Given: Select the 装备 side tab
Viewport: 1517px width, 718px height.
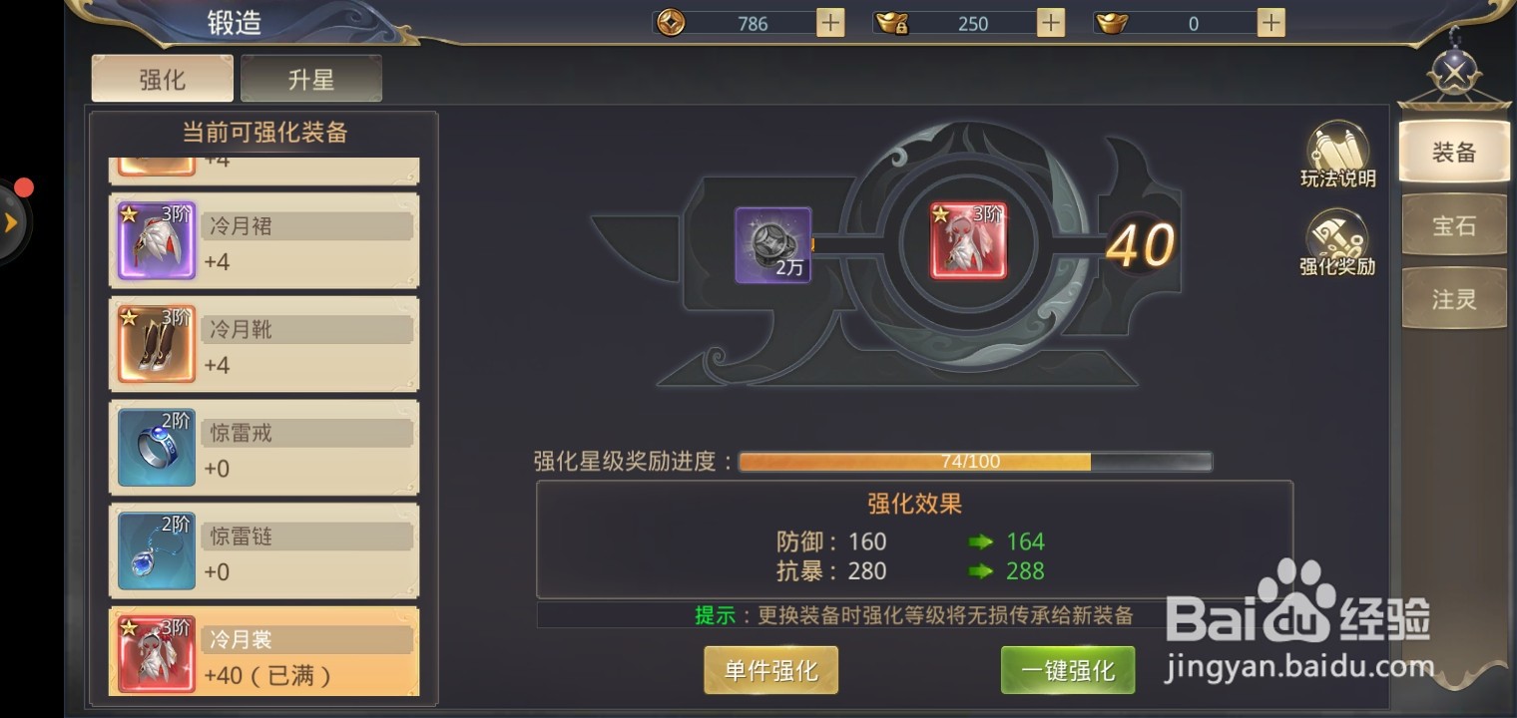Looking at the screenshot, I should [1454, 152].
